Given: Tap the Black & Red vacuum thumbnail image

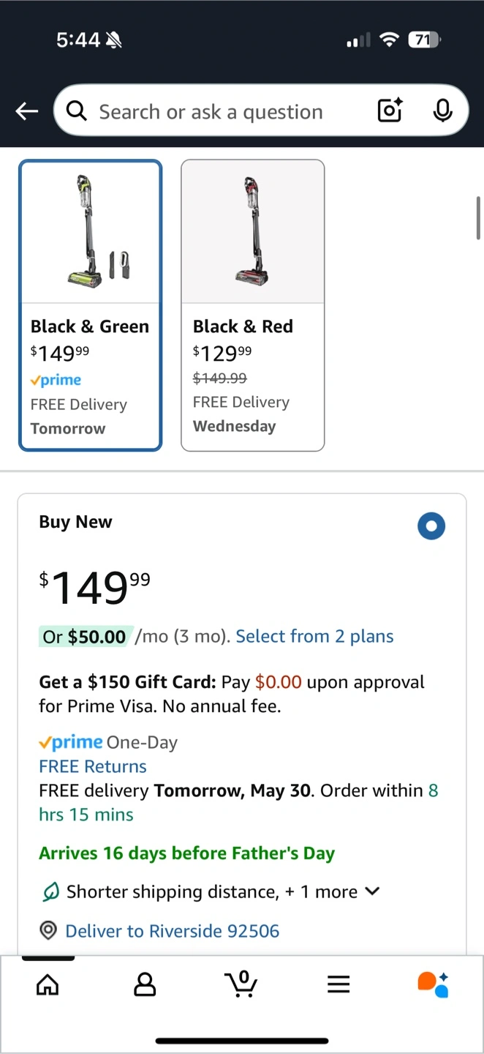Looking at the screenshot, I should tap(252, 231).
